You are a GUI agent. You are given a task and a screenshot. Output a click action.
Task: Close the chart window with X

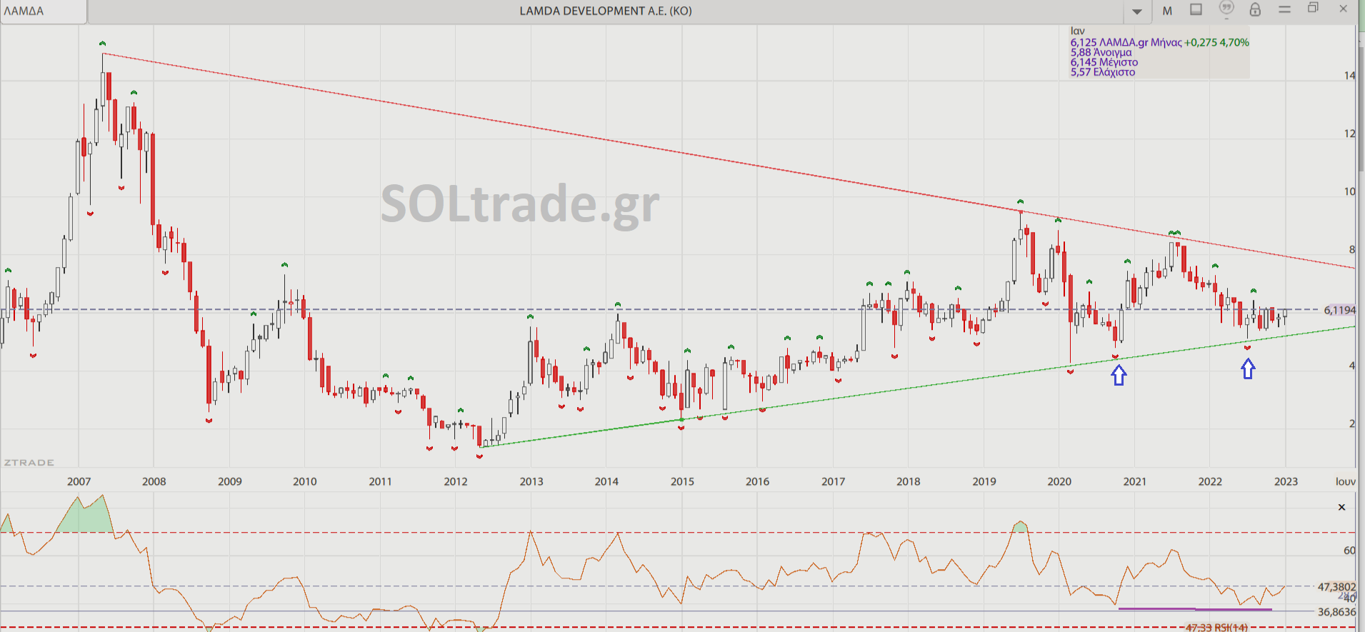(x=1343, y=9)
